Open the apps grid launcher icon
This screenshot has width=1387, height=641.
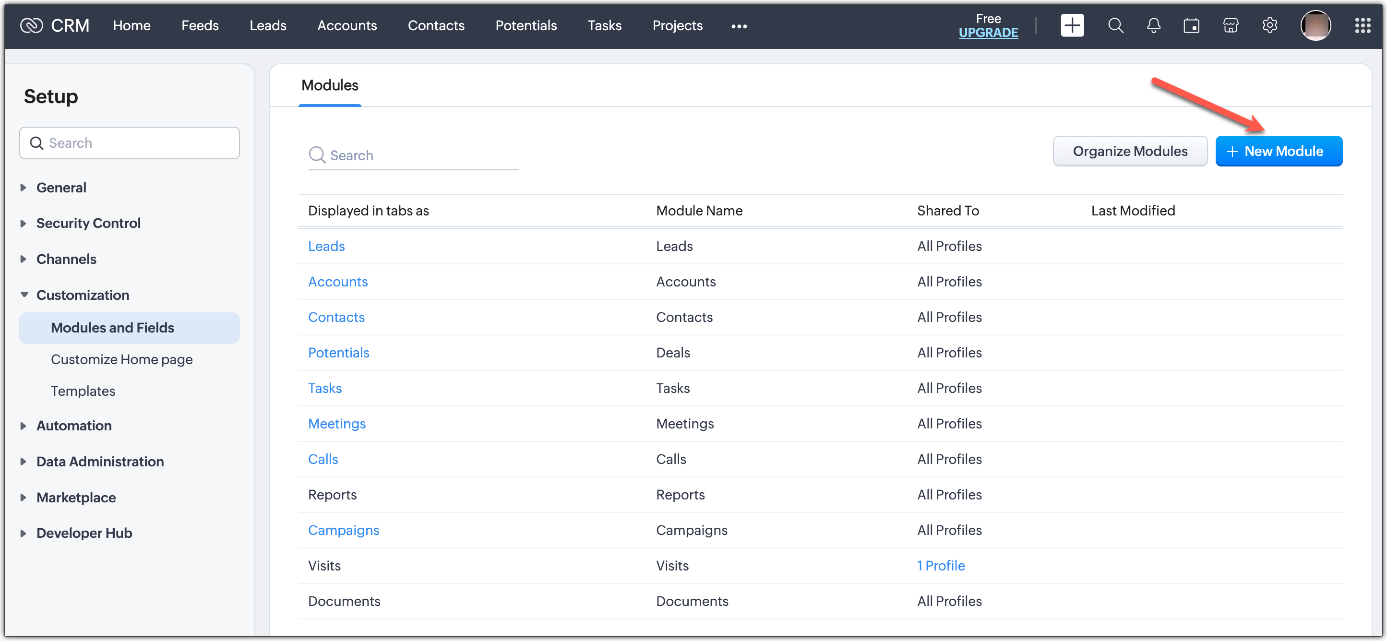pyautogui.click(x=1362, y=25)
